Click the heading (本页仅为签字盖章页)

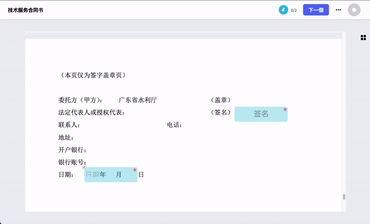tap(93, 75)
